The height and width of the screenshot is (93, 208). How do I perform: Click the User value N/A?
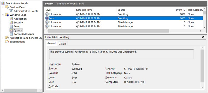(74, 82)
